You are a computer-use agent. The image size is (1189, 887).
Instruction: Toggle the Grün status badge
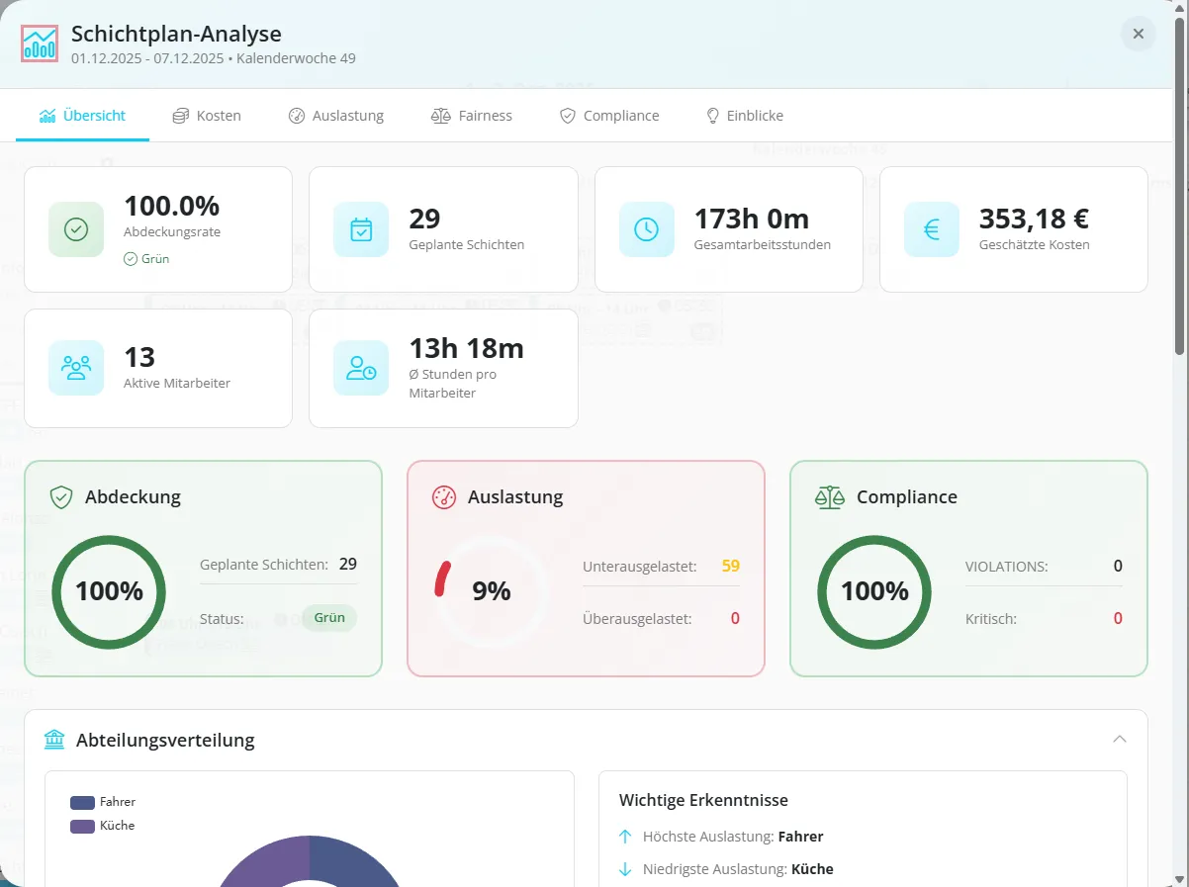click(x=329, y=617)
